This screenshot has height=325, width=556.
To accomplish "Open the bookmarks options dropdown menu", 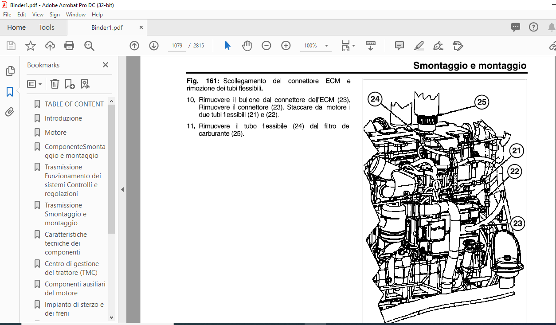I will pyautogui.click(x=34, y=84).
